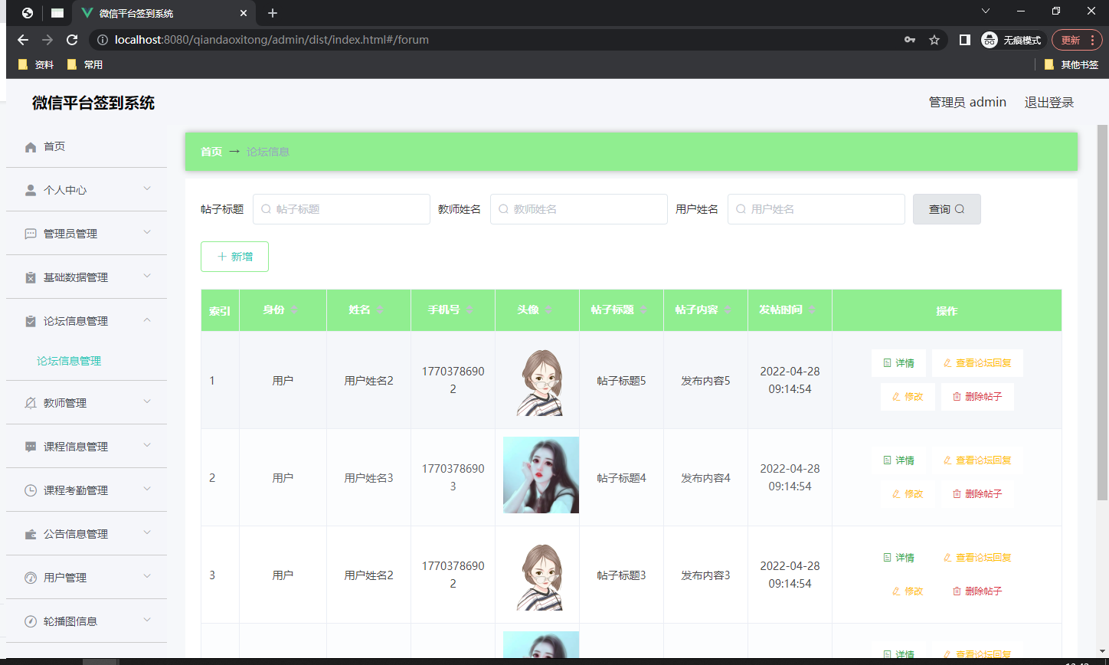This screenshot has width=1109, height=665.
Task: Select the person icon beside 个人中心
Action: [x=30, y=189]
